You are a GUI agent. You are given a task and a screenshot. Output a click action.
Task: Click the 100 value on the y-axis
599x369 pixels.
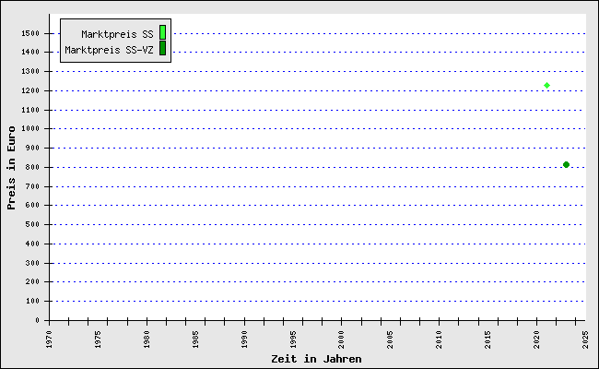tap(32, 301)
